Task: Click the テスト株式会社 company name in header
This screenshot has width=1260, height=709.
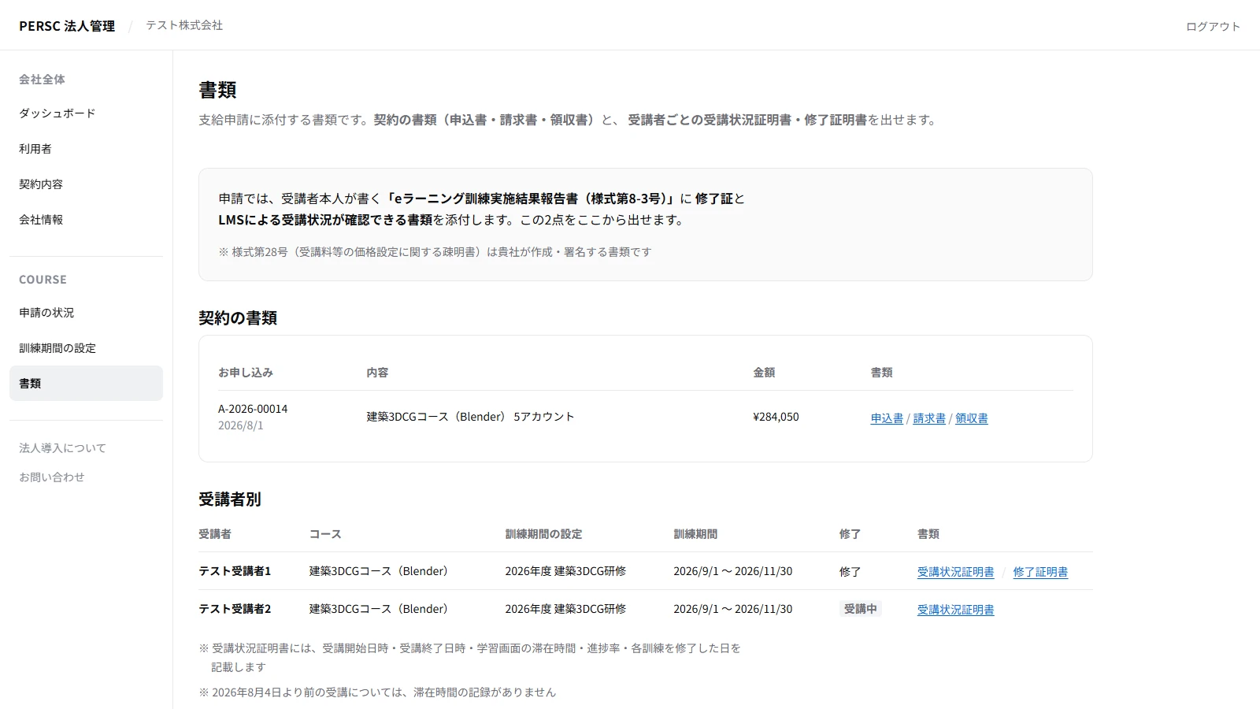Action: tap(184, 25)
